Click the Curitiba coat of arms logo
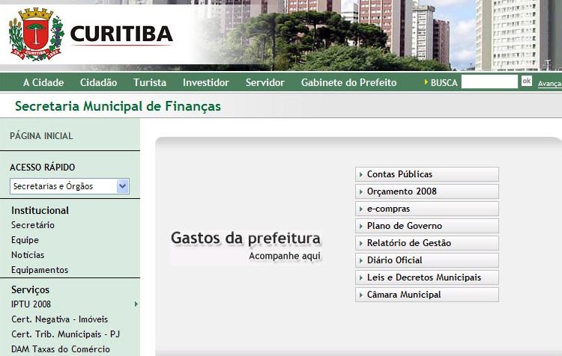Image resolution: width=562 pixels, height=356 pixels. tap(36, 34)
